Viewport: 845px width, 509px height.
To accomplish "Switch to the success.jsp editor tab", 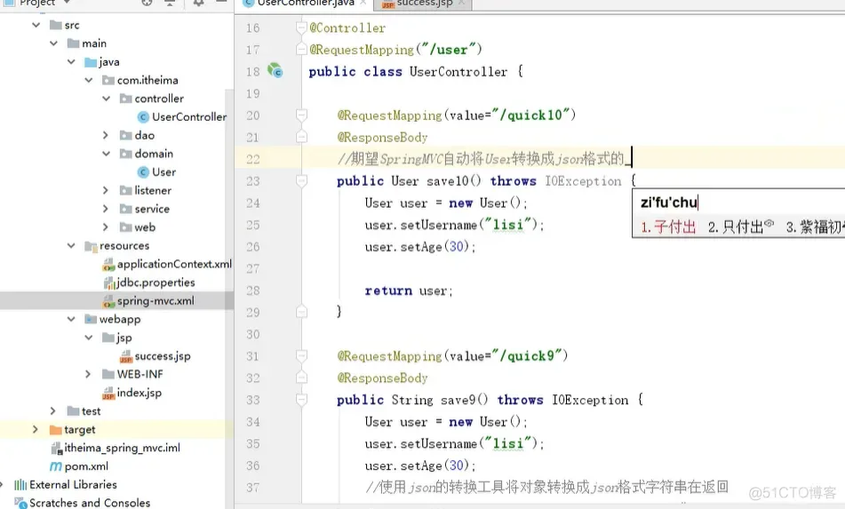I will click(424, 4).
